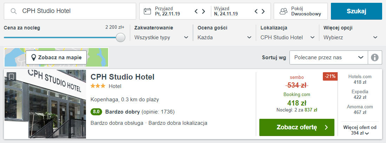
Task: Open the Sortuj wg dropdown
Action: pyautogui.click(x=328, y=57)
